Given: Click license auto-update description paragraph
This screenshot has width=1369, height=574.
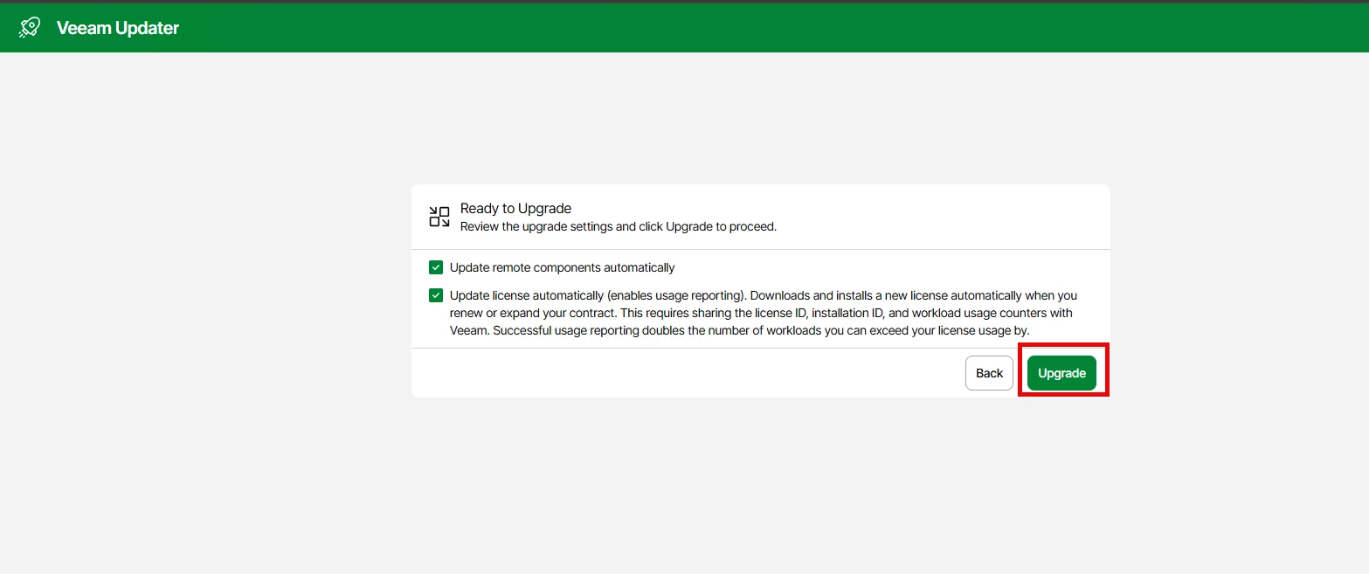Looking at the screenshot, I should click(x=764, y=313).
